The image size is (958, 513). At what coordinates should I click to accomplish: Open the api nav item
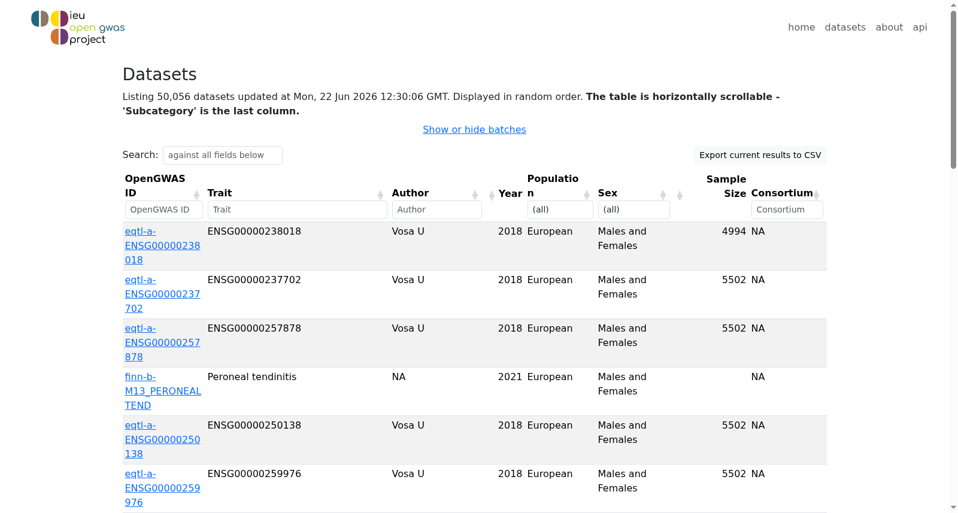coord(920,27)
